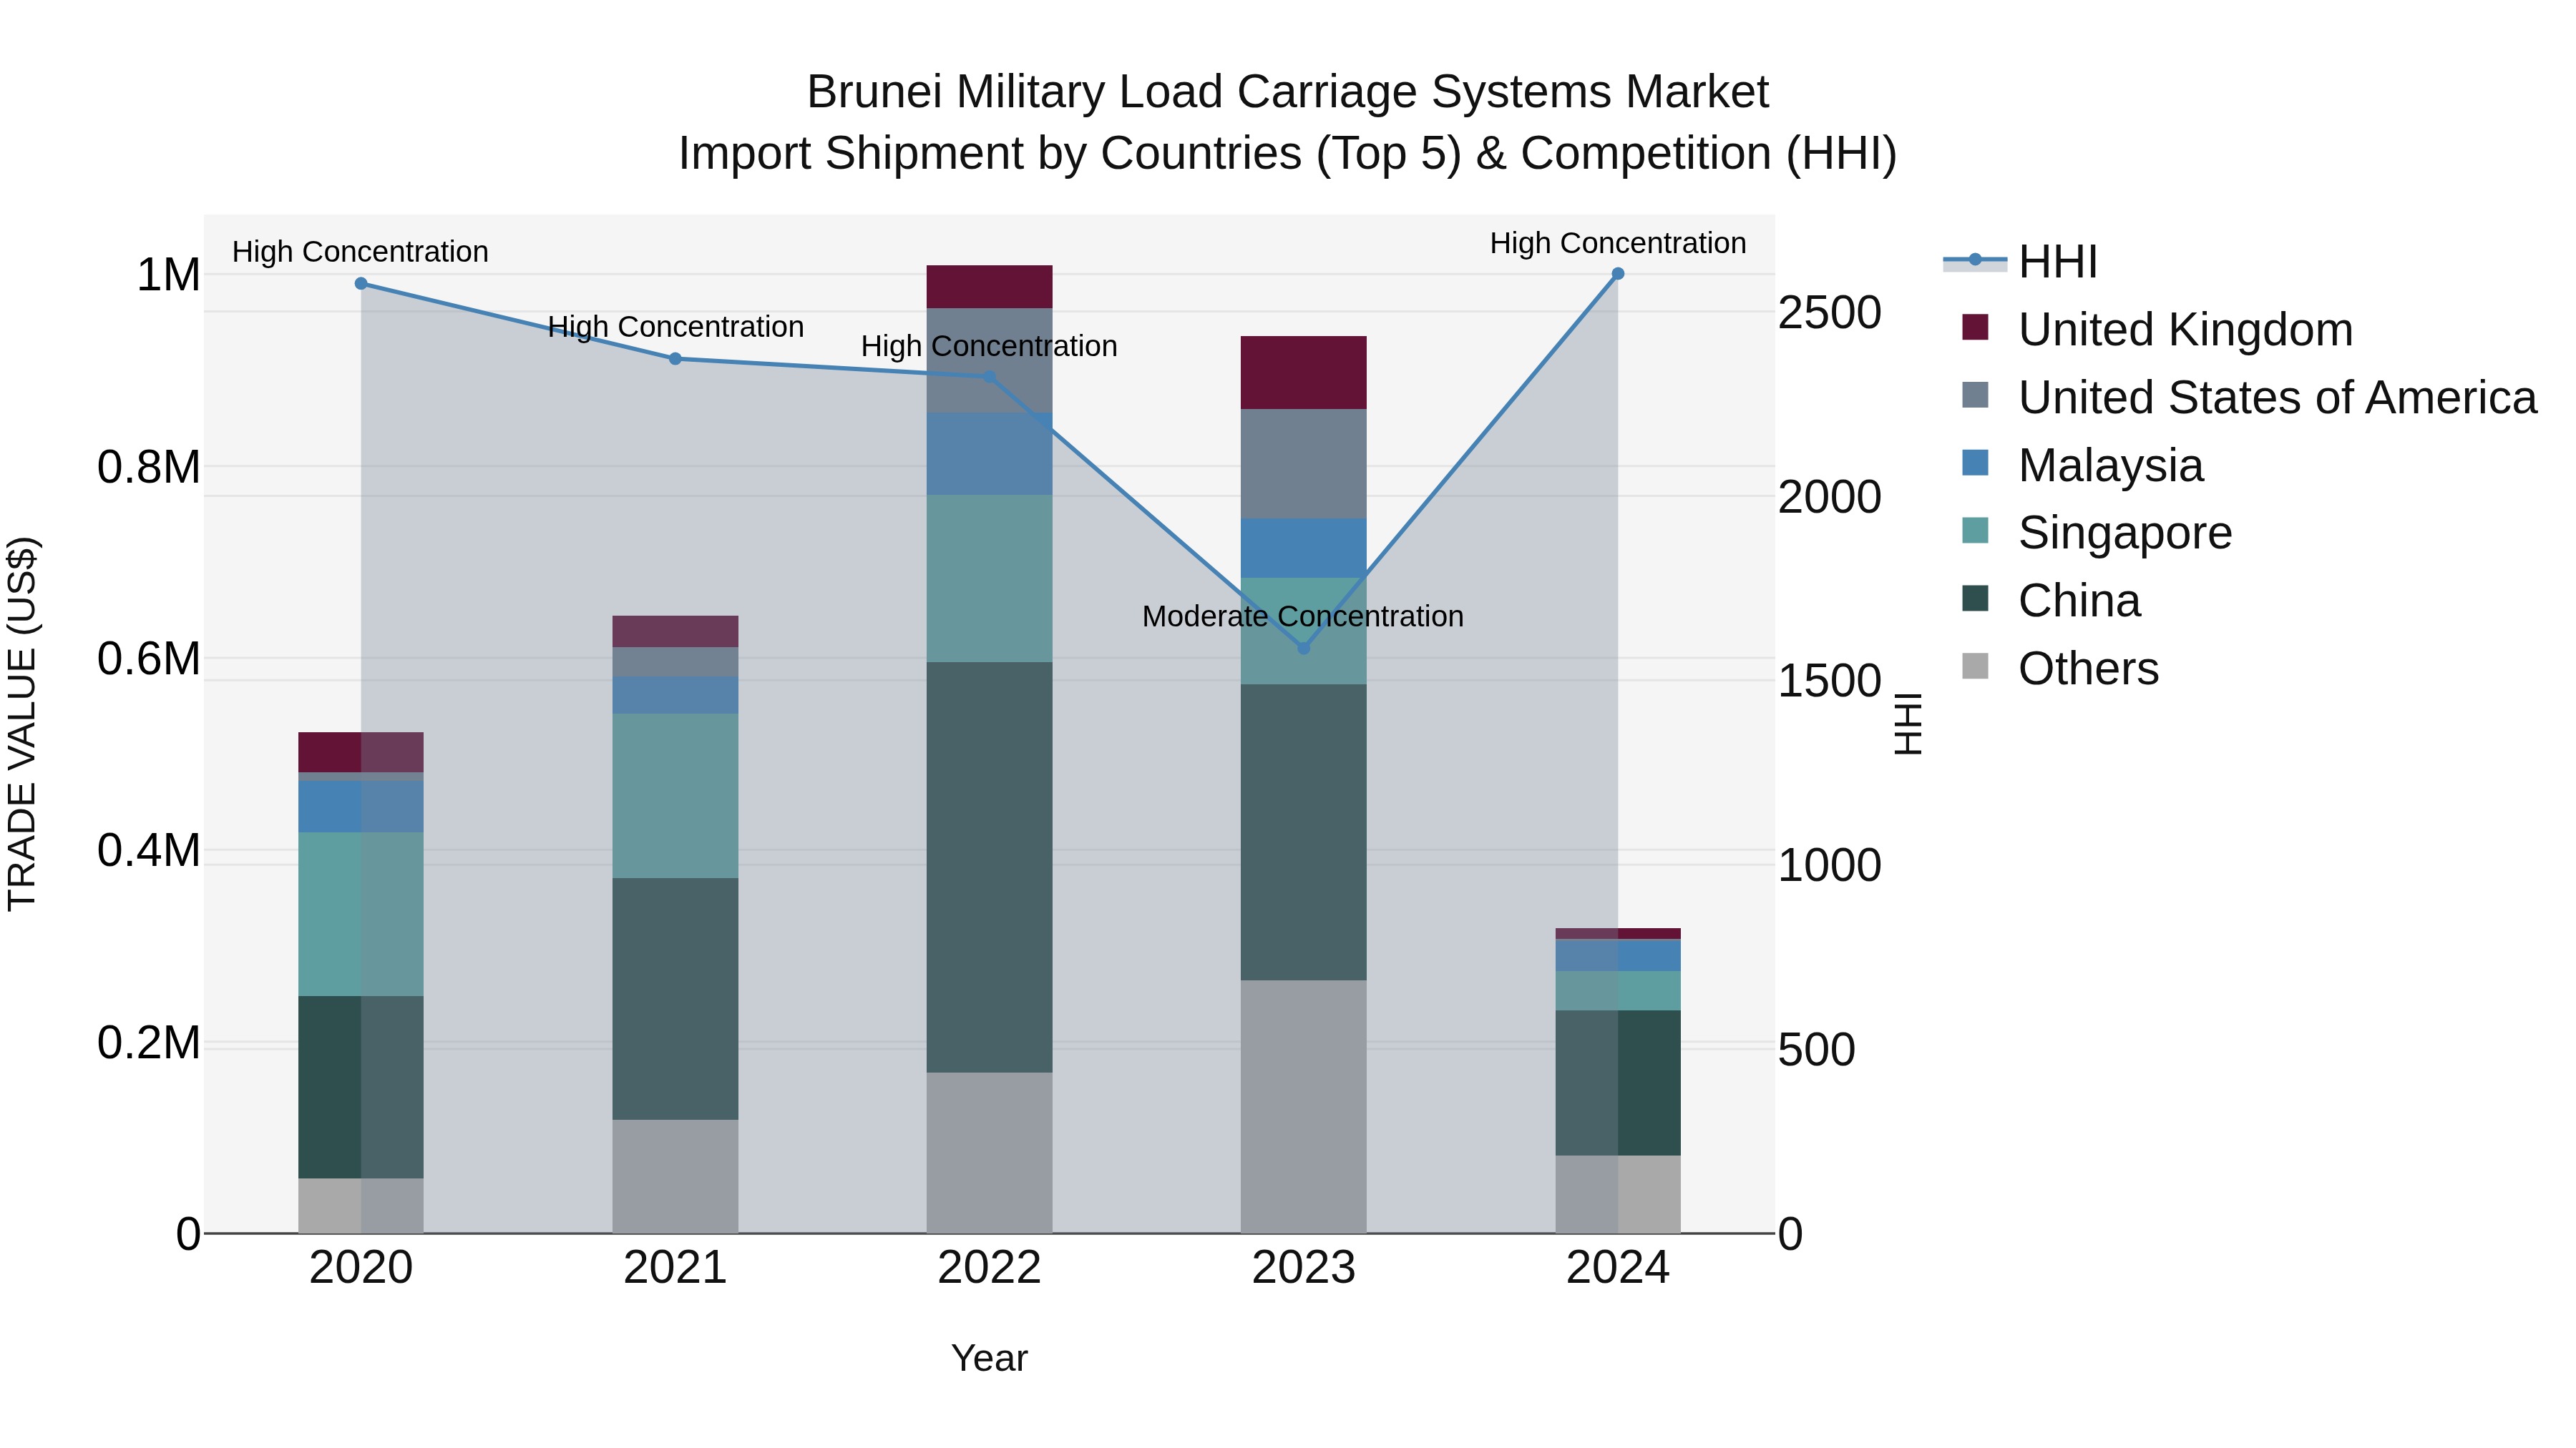Select the United States segment of 2023 bar

[x=1303, y=463]
